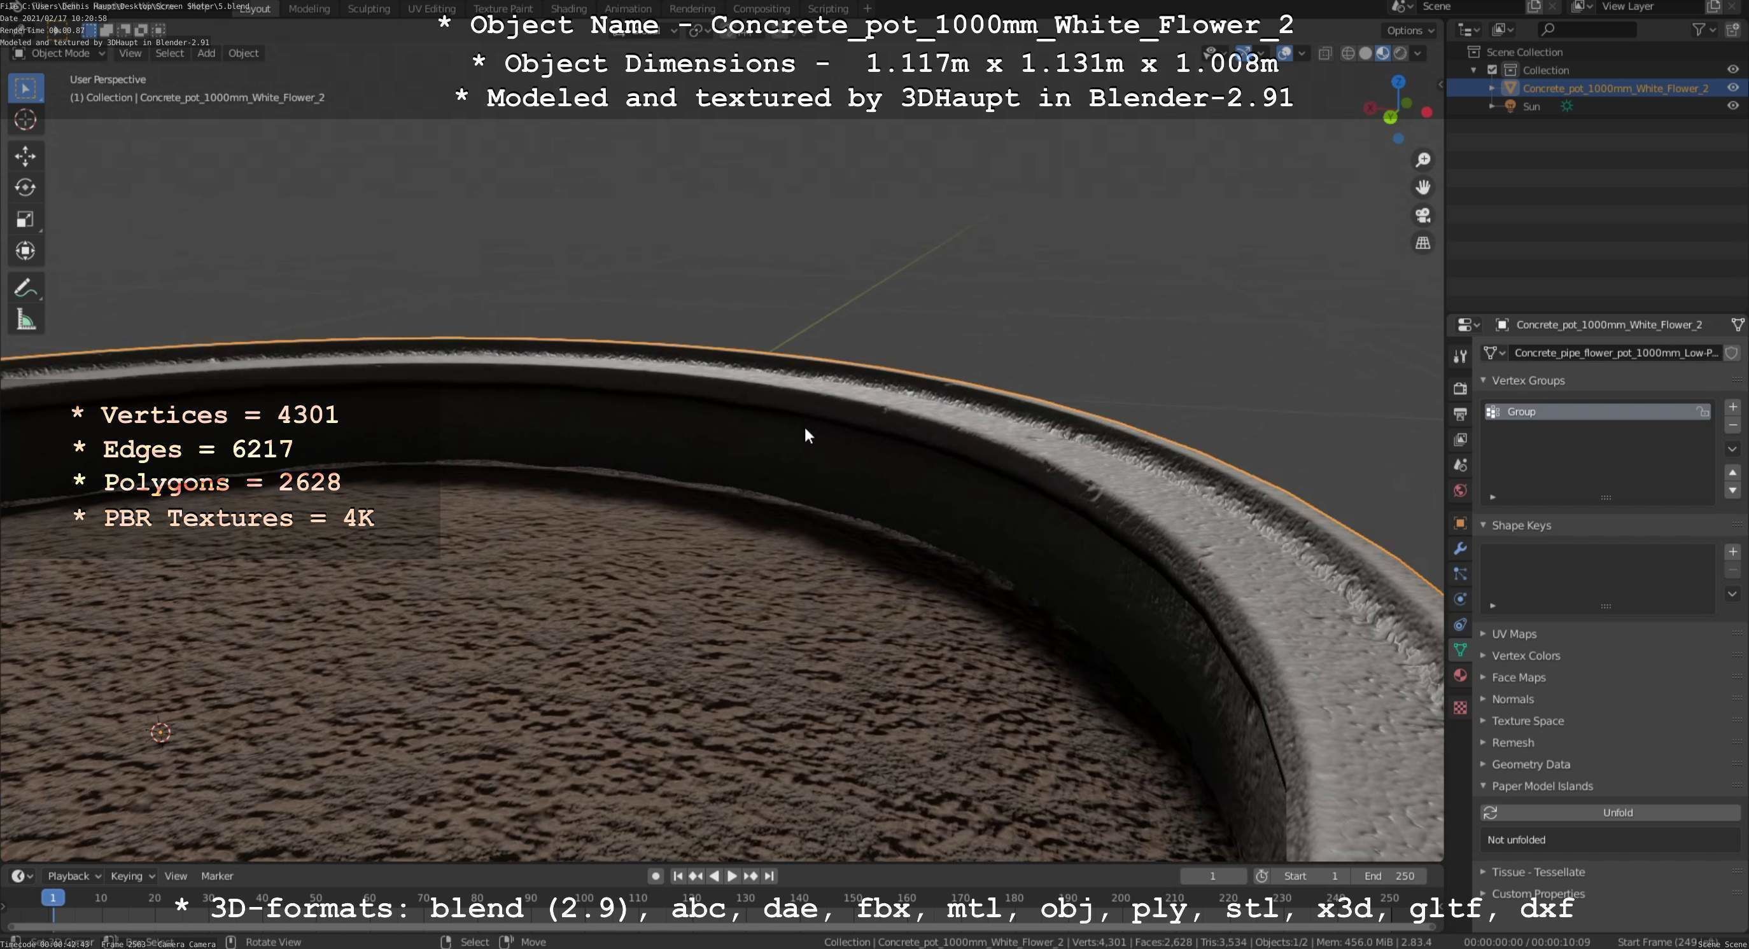1749x949 pixels.
Task: Open Texture properties checker tab
Action: 1461,707
